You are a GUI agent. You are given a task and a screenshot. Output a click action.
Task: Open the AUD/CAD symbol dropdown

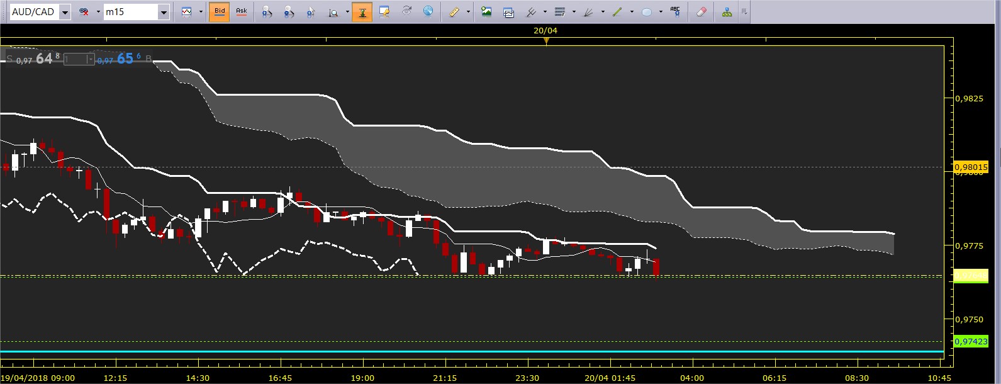[65, 12]
